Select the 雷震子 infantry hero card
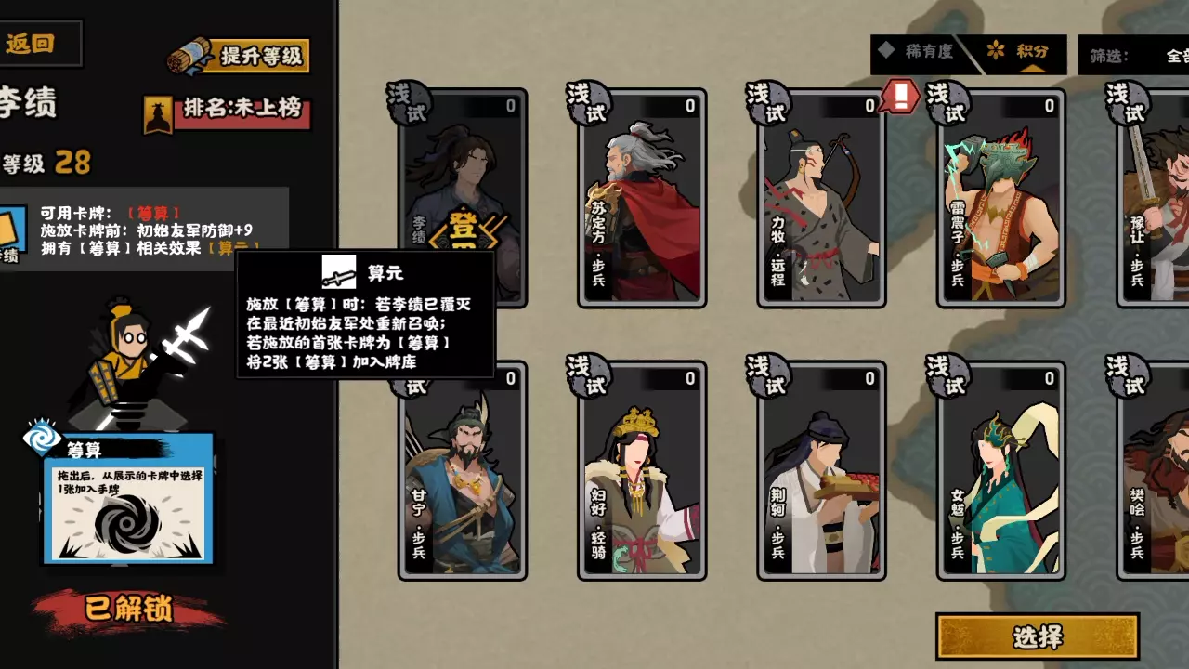 pos(1000,198)
